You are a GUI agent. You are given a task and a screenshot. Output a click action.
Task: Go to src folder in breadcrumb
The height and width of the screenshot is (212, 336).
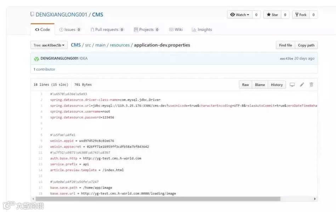point(88,45)
